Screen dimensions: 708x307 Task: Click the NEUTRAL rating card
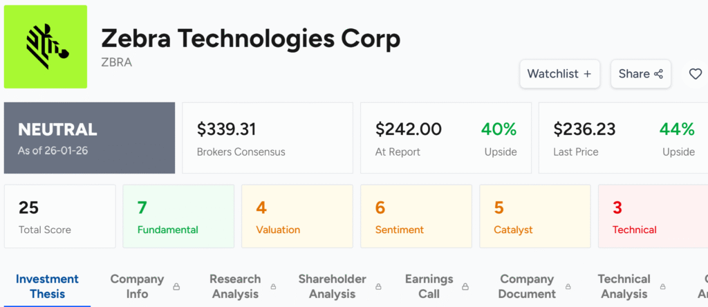coord(89,138)
